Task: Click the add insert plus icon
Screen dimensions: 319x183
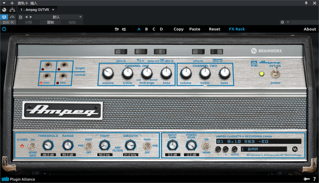Action: 12,3
